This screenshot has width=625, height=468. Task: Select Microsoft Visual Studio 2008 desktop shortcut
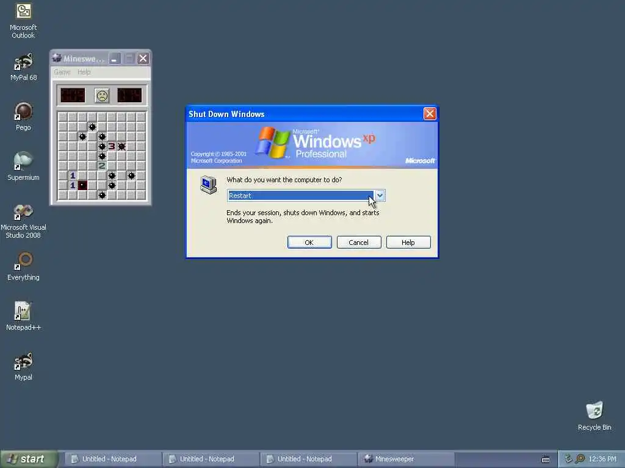coord(23,221)
